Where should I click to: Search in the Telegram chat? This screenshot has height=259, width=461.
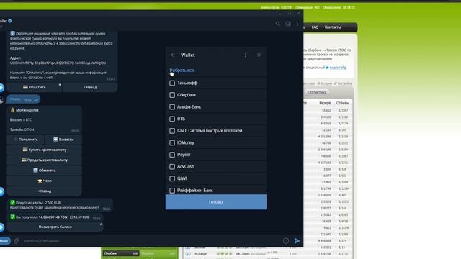point(278,24)
